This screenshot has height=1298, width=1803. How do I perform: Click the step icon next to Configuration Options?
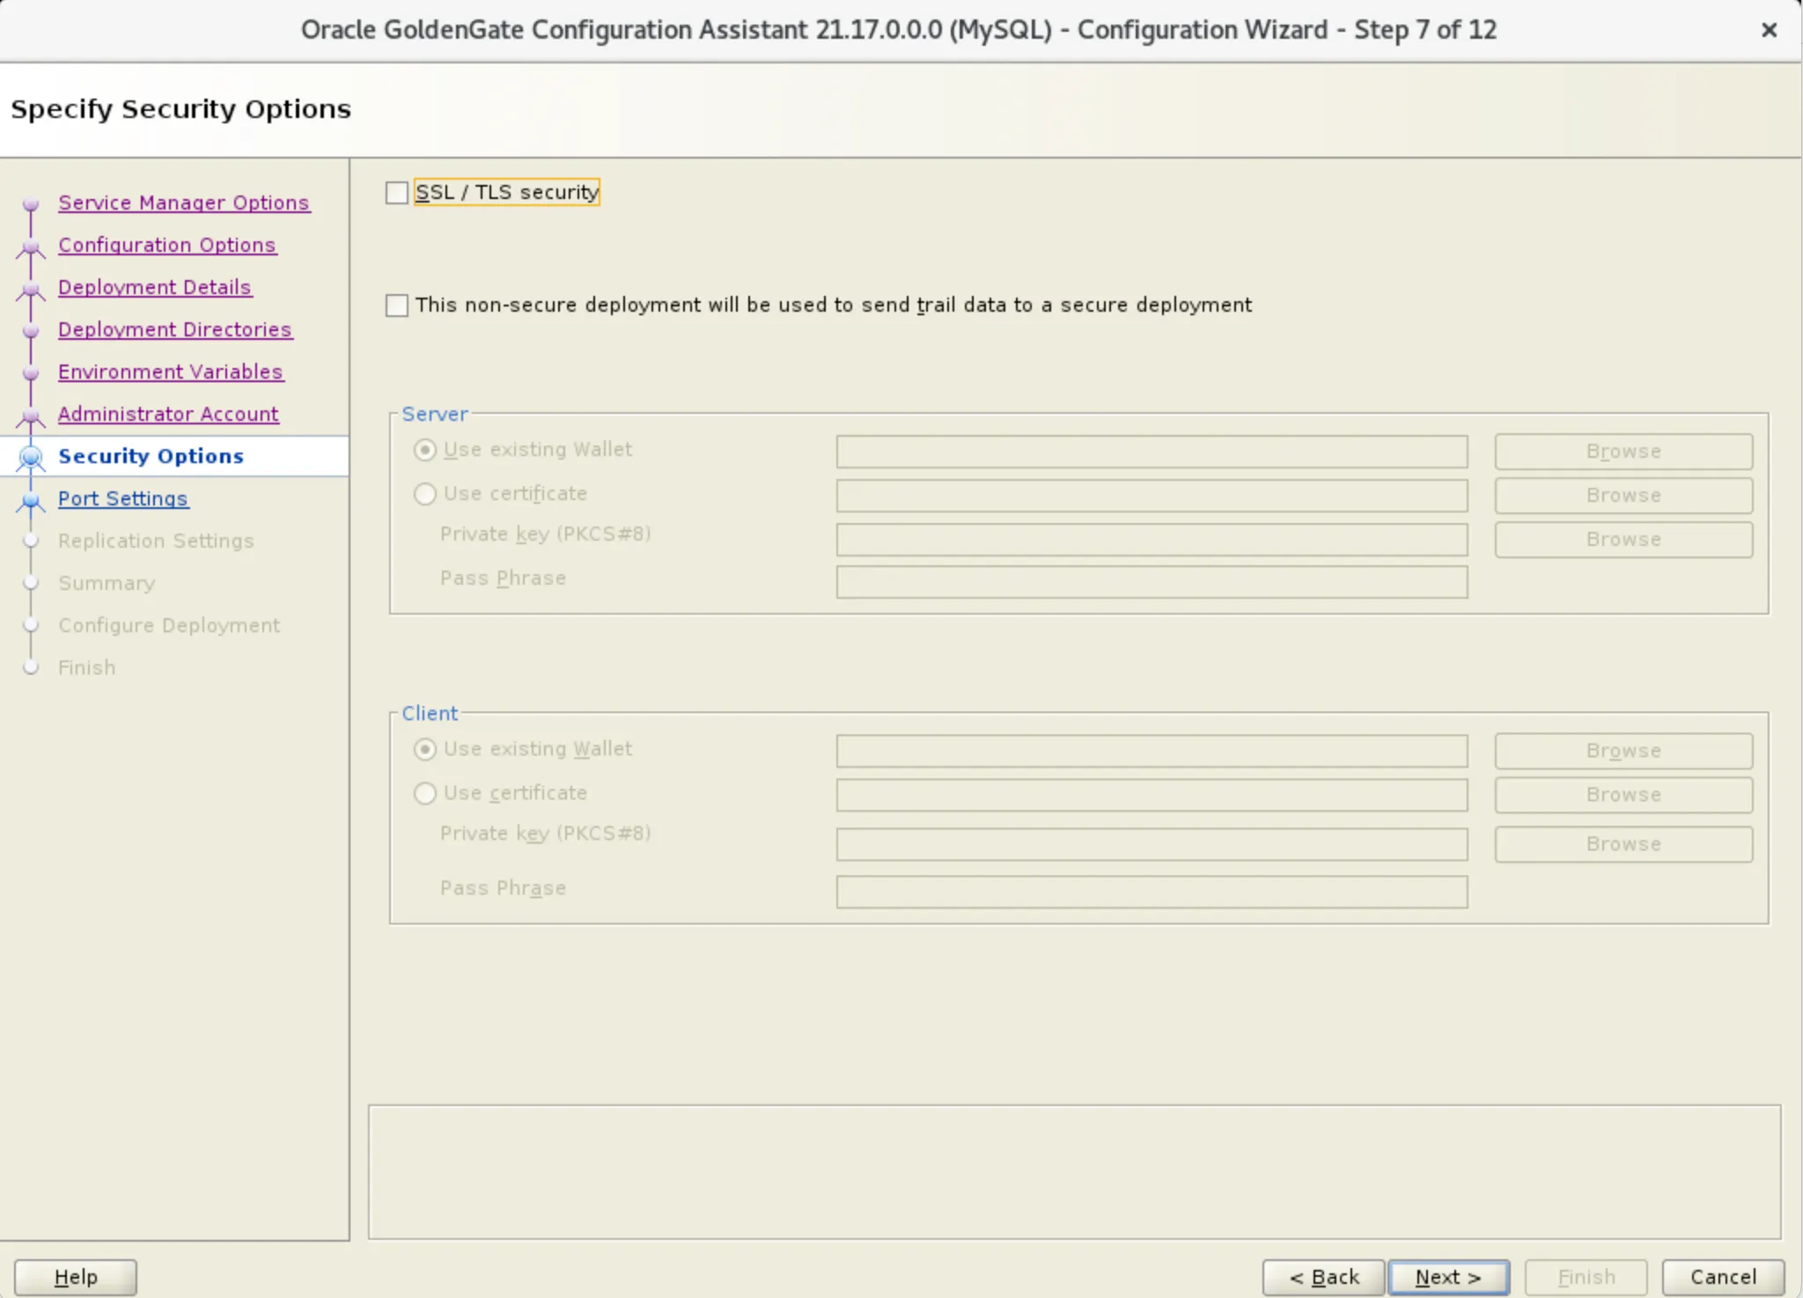32,247
